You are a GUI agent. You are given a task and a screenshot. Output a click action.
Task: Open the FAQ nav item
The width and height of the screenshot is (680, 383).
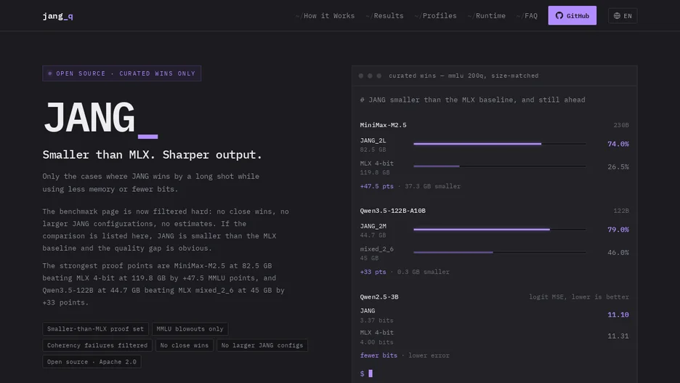coord(527,15)
